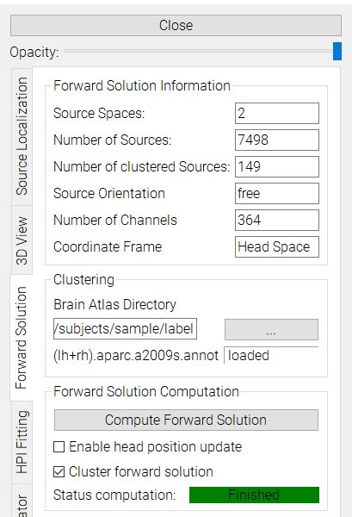Screen dimensions: 352x517
Task: Click the Number of Channels field
Action: coord(277,221)
